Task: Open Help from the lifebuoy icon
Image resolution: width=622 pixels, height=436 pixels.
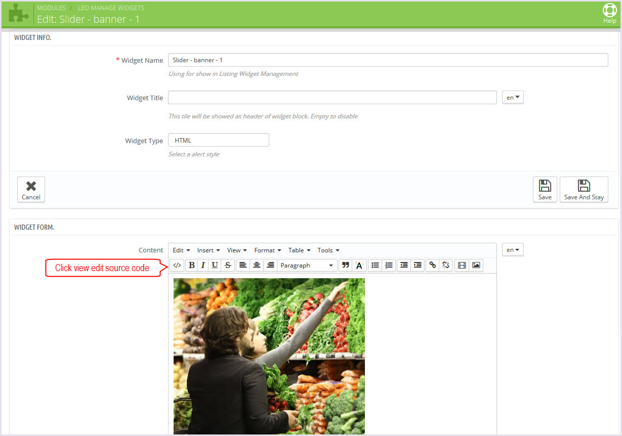Action: tap(609, 14)
